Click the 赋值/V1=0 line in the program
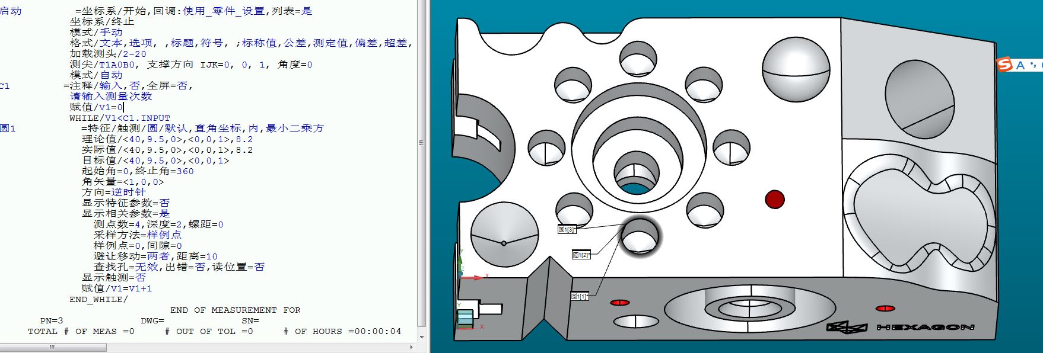 pyautogui.click(x=96, y=107)
